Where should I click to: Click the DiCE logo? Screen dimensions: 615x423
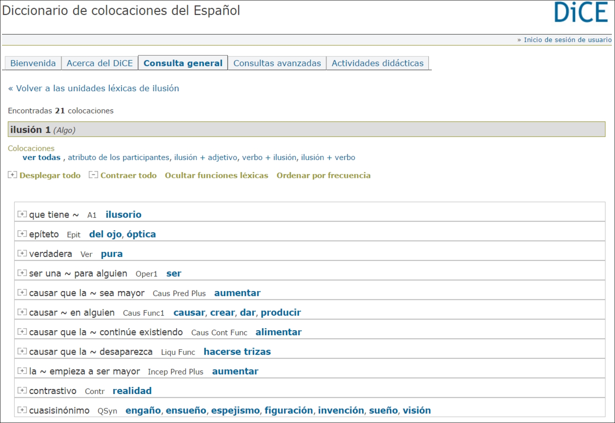(x=581, y=13)
